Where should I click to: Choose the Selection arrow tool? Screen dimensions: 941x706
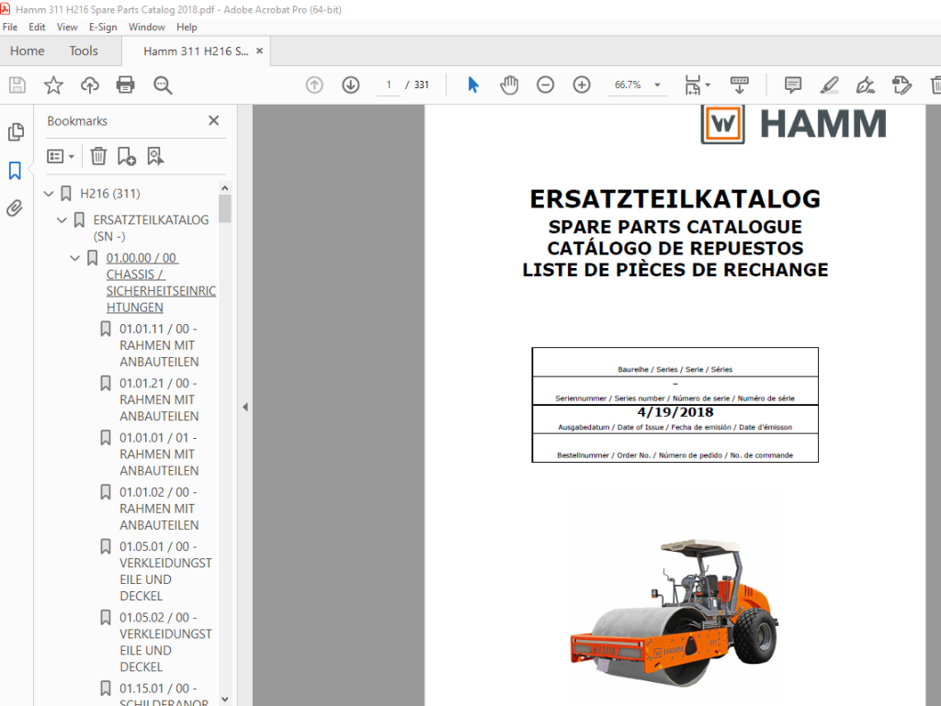[x=473, y=85]
